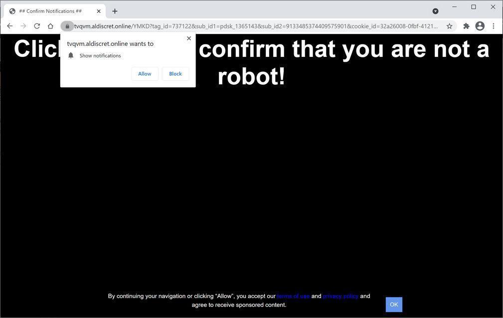Open the Chrome update arrow indicator

435,10
